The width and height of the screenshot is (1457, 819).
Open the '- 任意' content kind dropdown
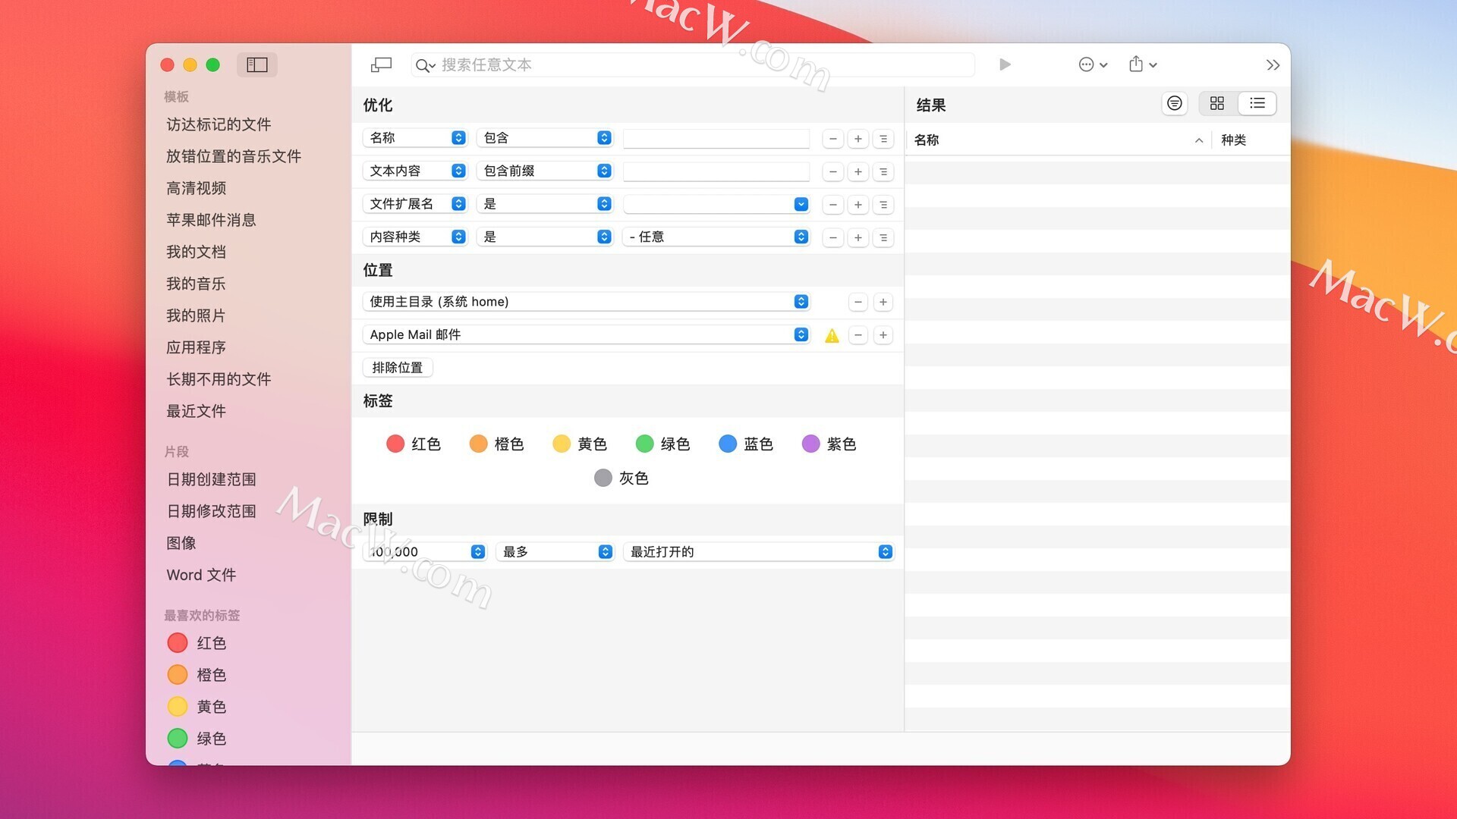click(716, 237)
